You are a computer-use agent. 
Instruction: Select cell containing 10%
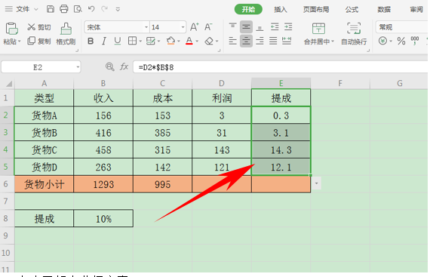(103, 219)
